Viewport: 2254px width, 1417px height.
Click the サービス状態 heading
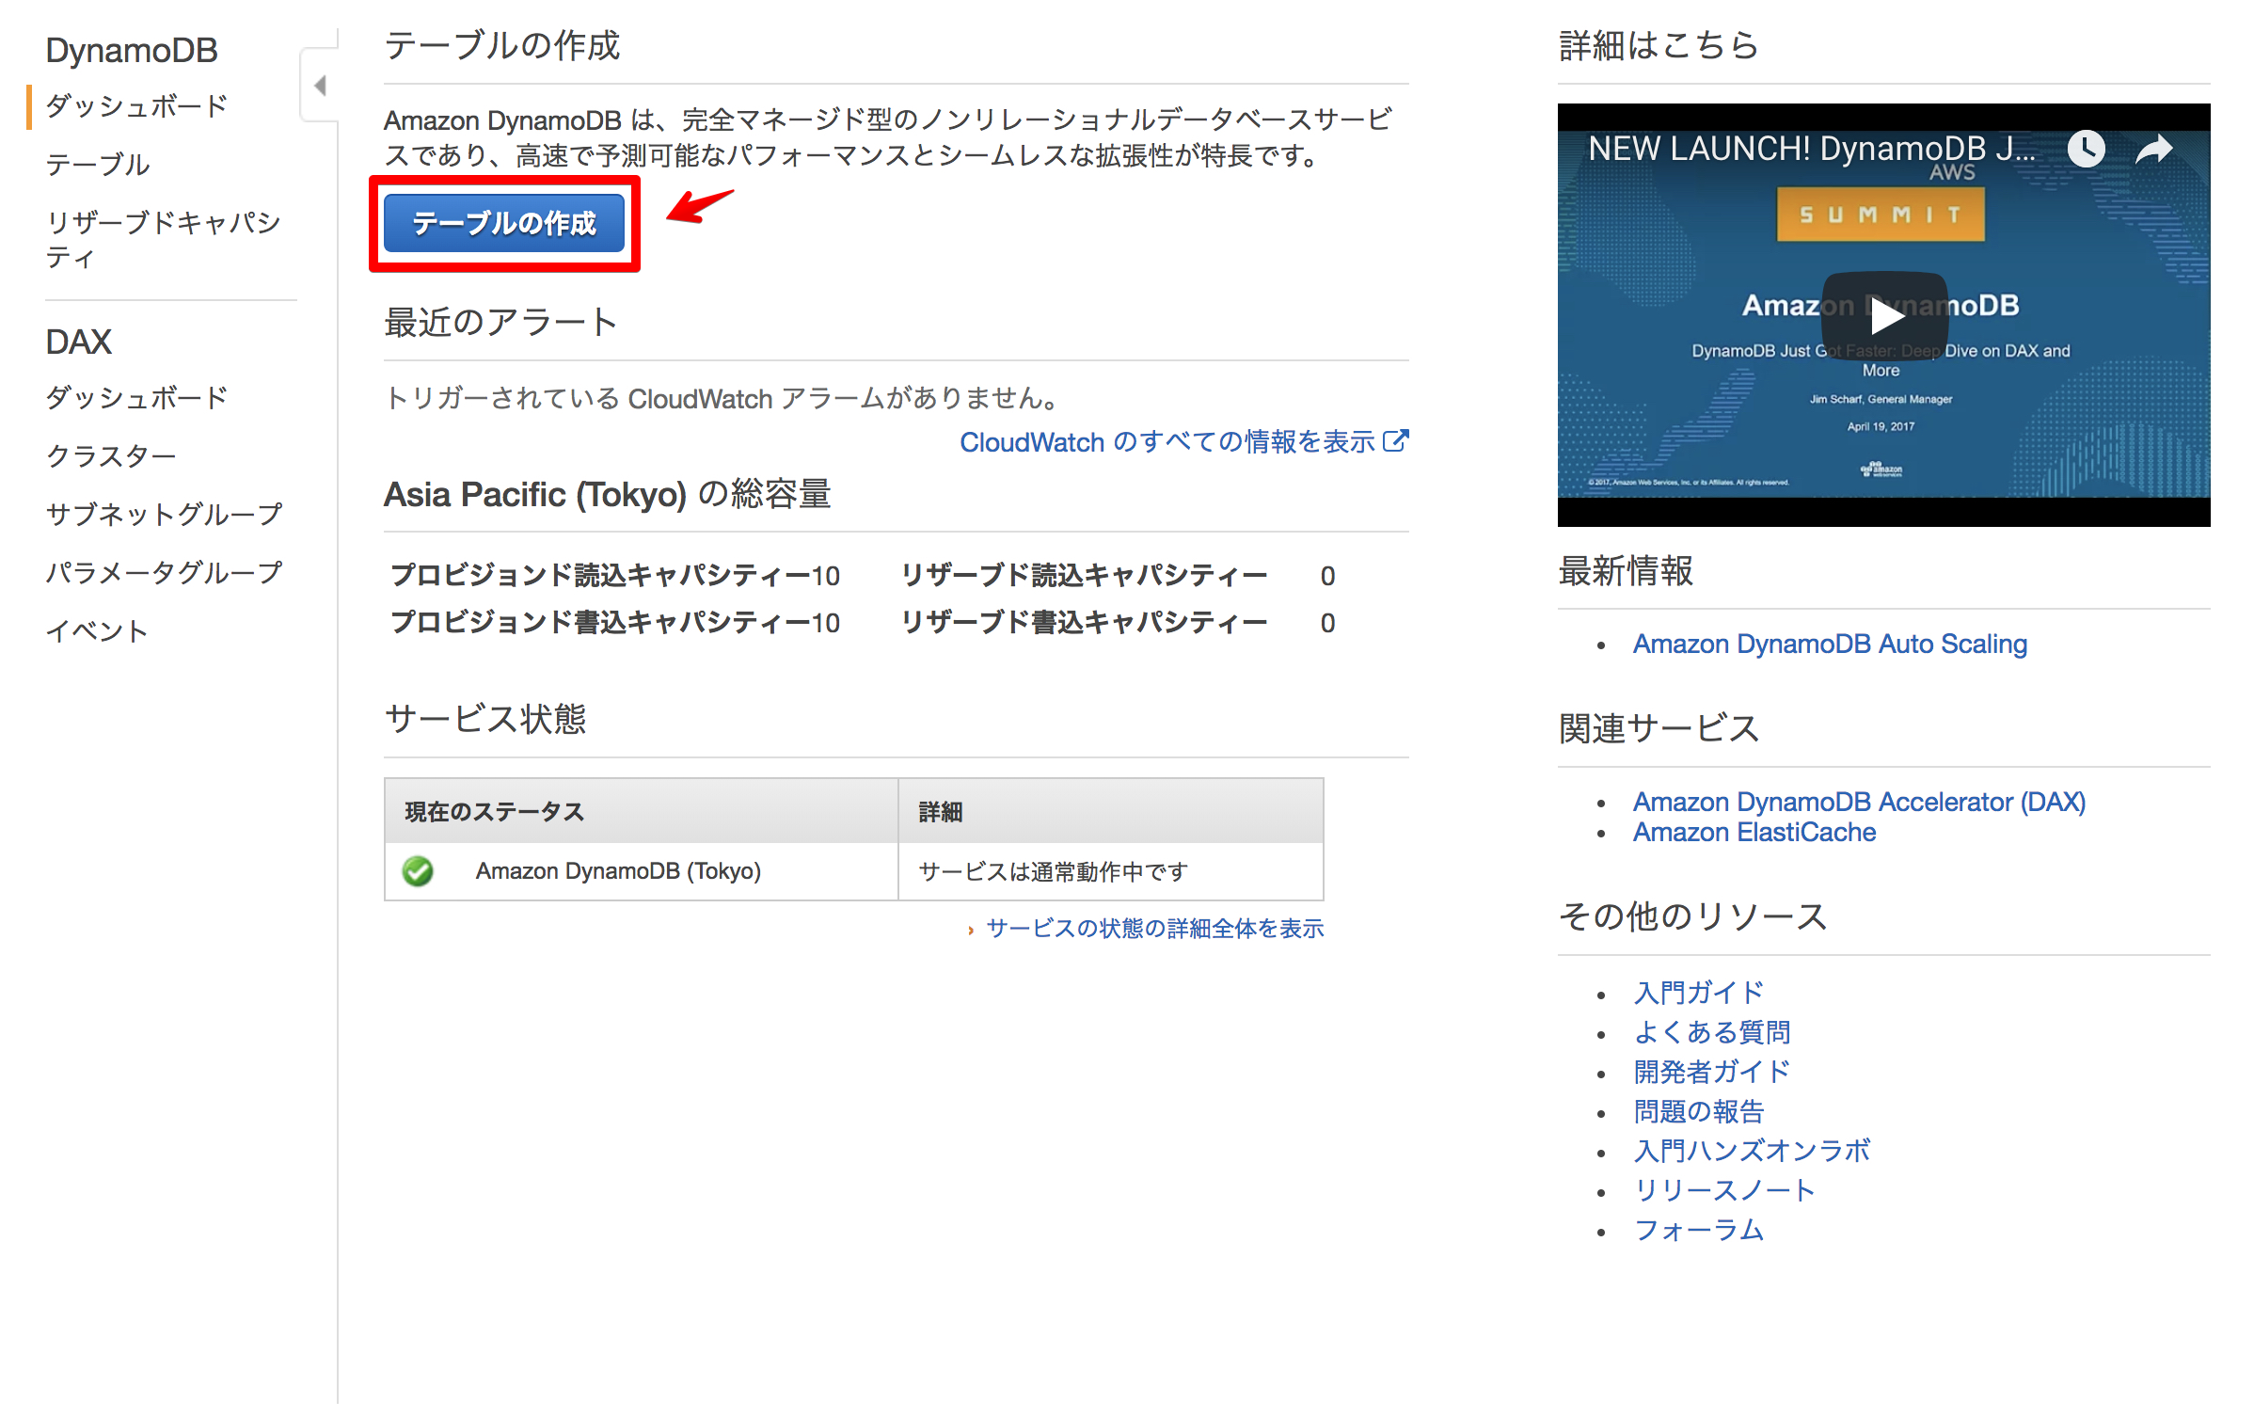pos(485,719)
